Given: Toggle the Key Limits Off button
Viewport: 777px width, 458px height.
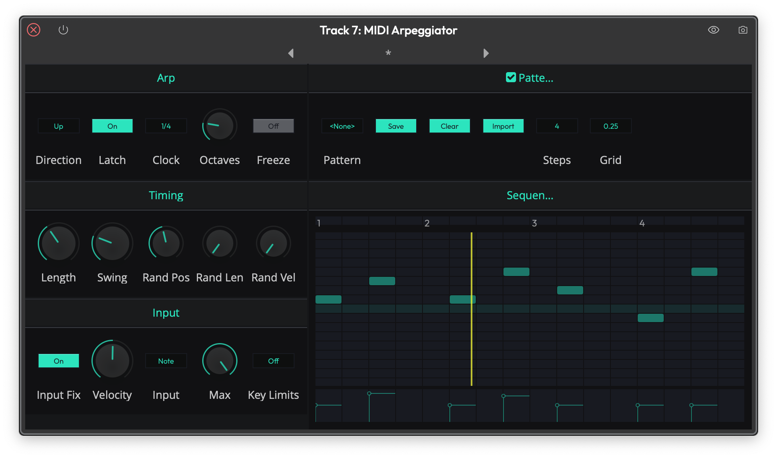Looking at the screenshot, I should click(x=274, y=361).
